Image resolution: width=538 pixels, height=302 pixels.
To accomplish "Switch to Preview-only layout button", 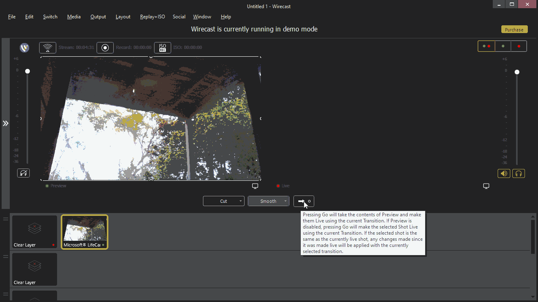I will (503, 46).
